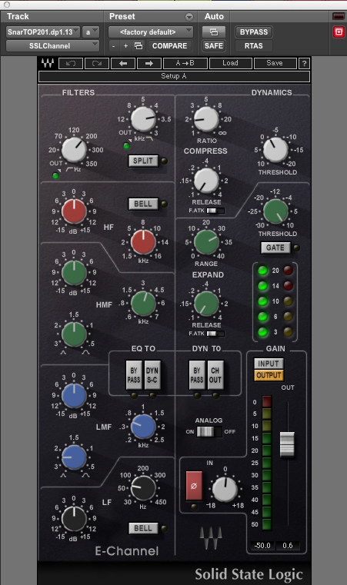
Task: Click the COMPARE button
Action: pos(169,46)
